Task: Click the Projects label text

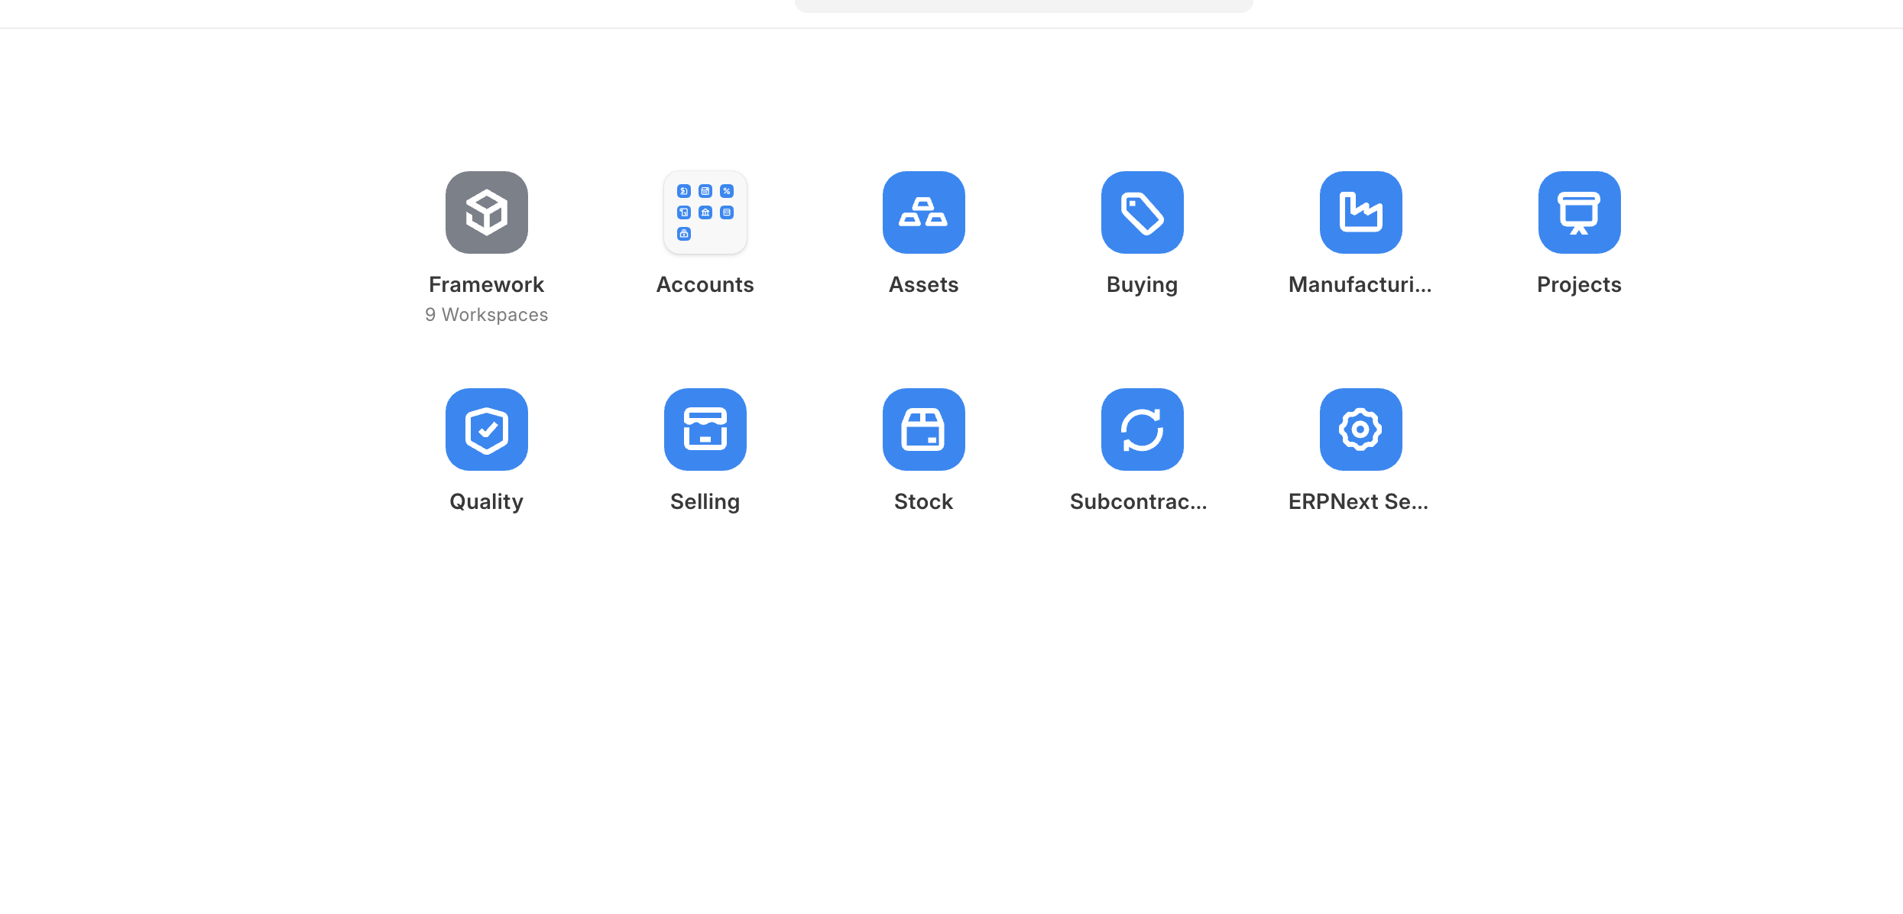Action: (1579, 284)
